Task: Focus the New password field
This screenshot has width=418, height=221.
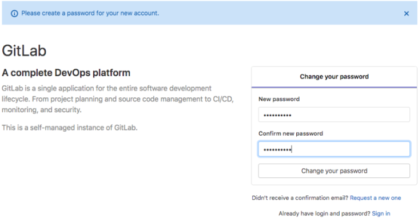Action: tap(334, 115)
